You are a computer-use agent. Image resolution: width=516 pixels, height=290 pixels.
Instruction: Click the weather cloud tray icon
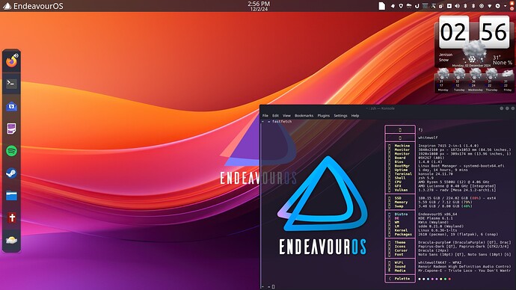[409, 6]
